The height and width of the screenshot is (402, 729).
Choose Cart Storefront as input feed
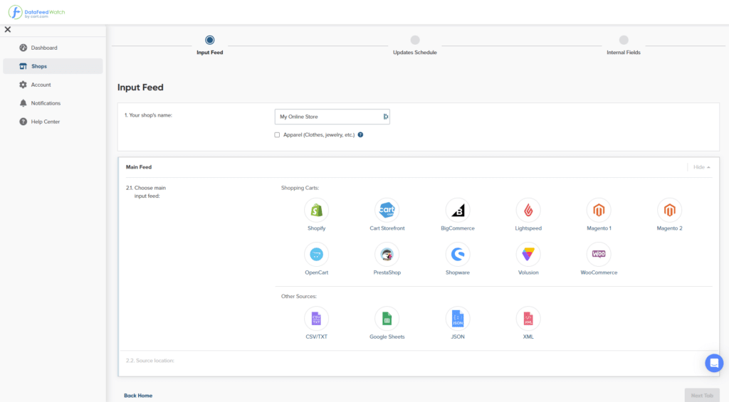click(387, 210)
